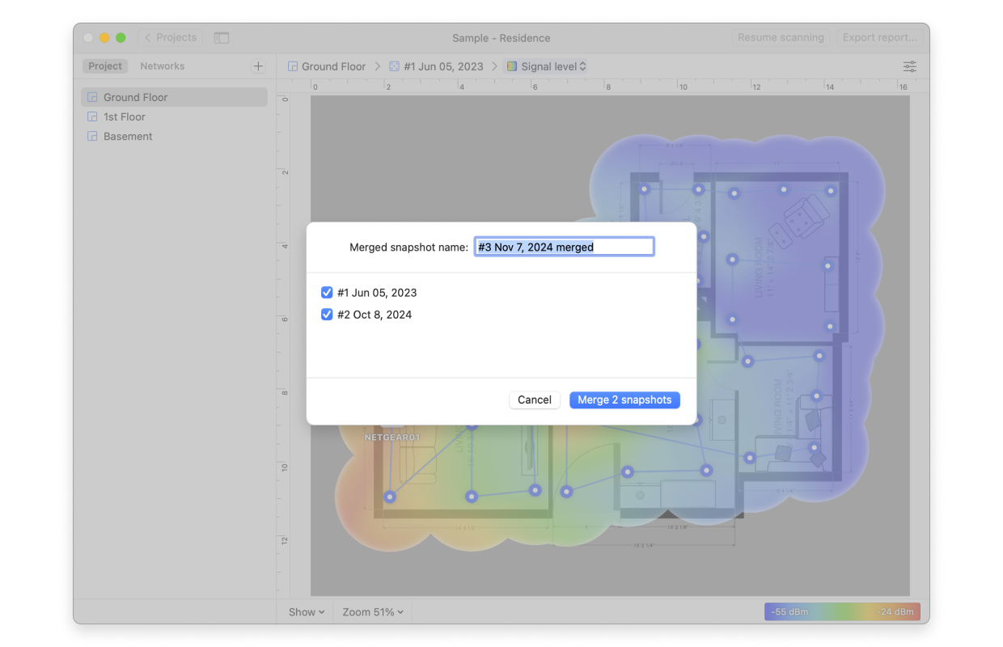
Task: Click the -24 dBm legend value
Action: point(895,611)
